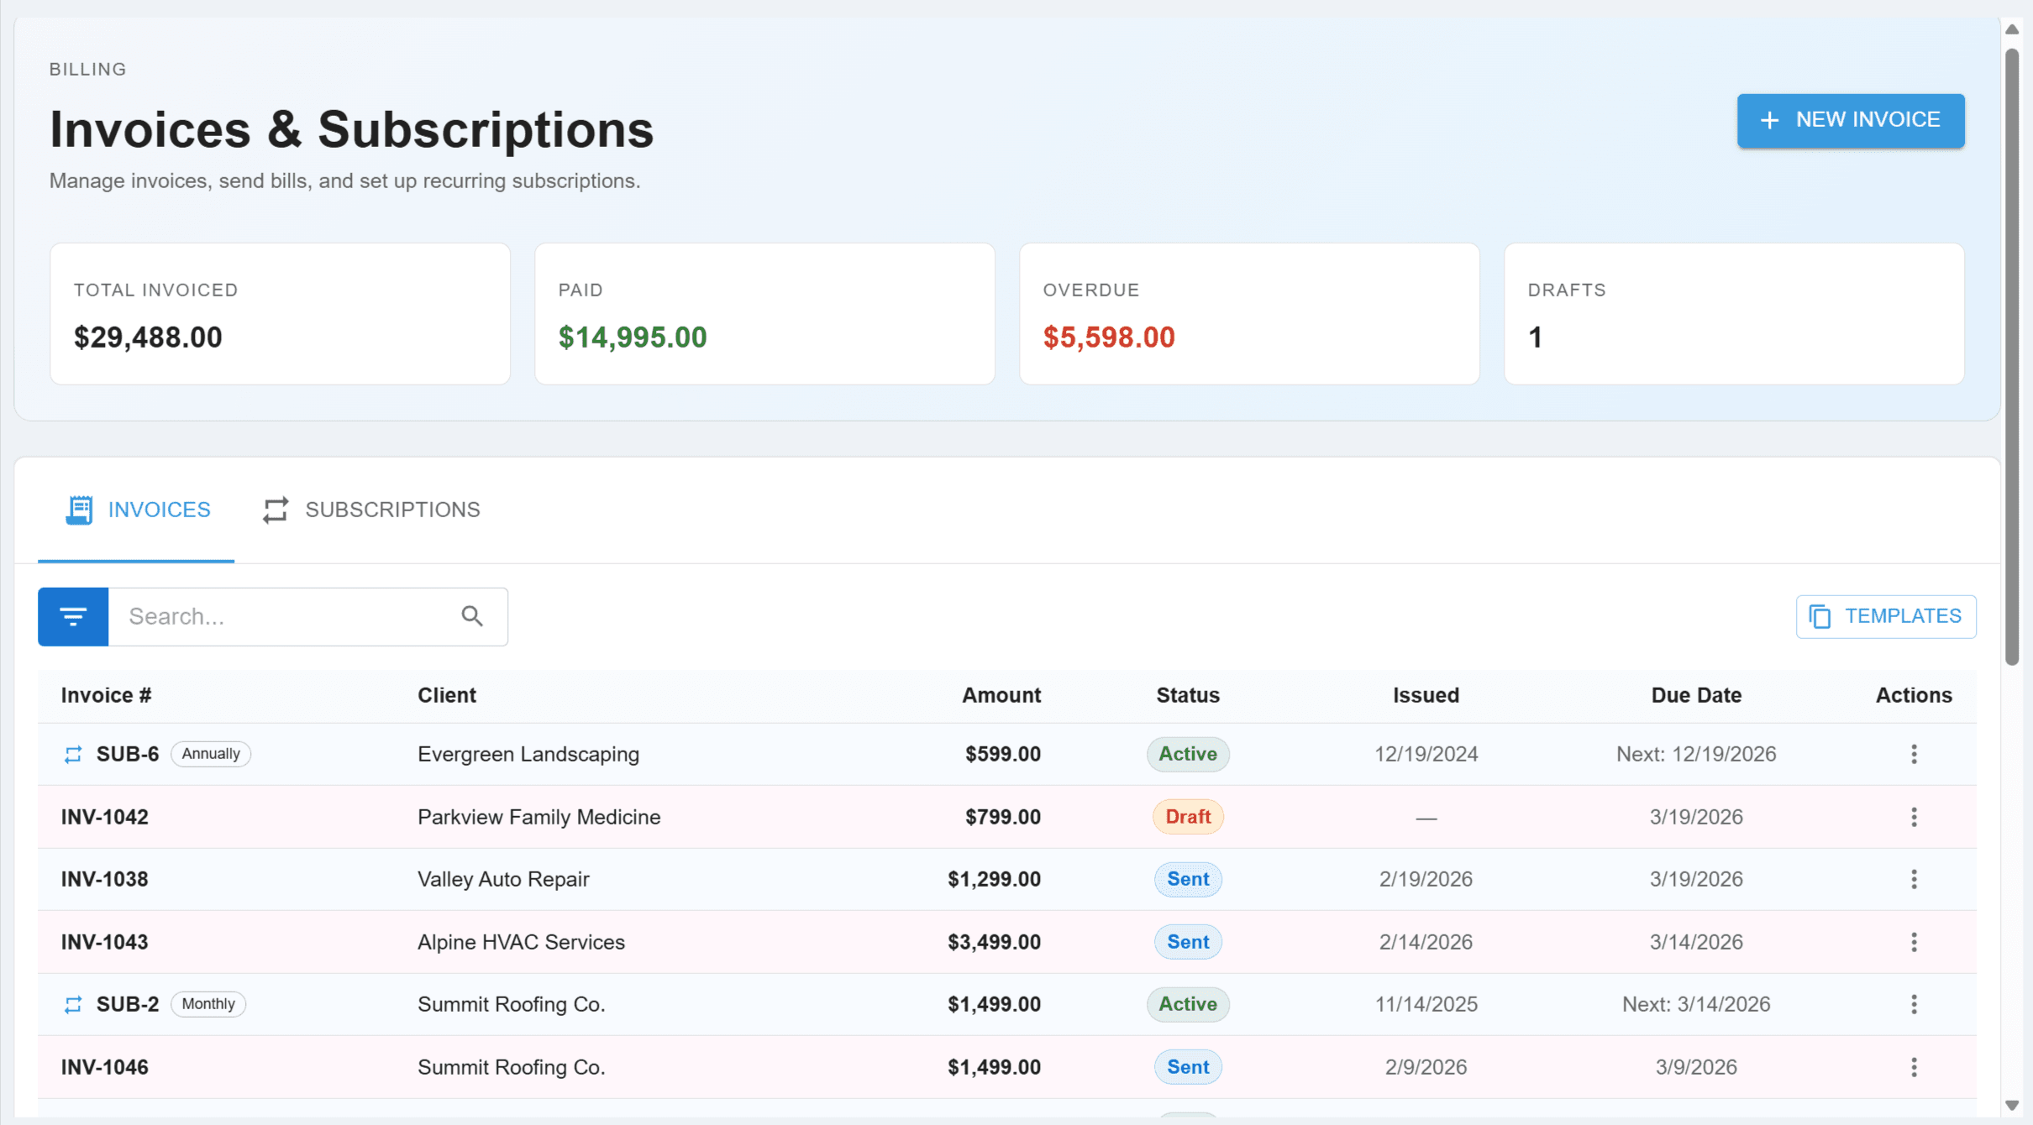
Task: Click due date 3/9/2026
Action: coord(1696,1067)
